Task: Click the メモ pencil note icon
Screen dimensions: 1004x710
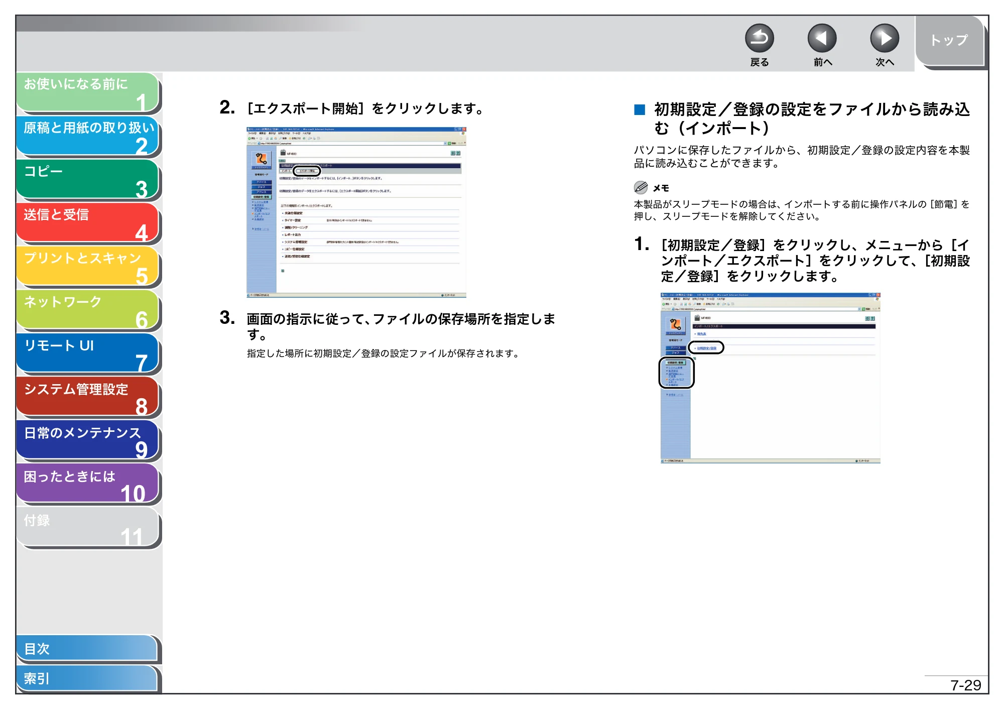Action: [x=641, y=188]
